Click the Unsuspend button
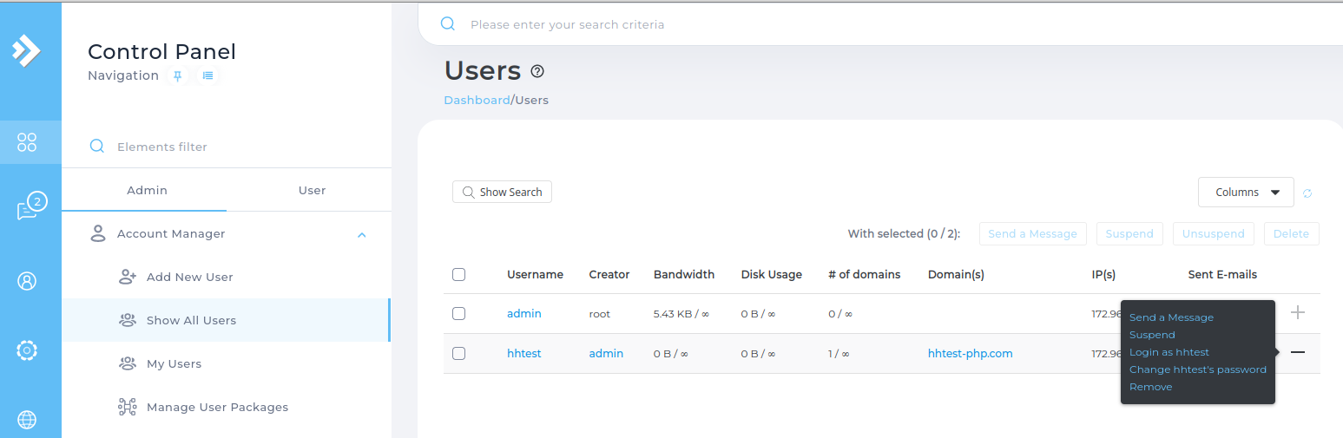 (1213, 233)
